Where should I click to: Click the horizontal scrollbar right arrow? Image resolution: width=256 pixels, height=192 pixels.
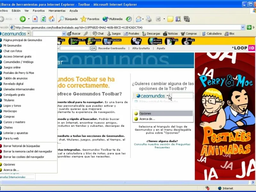coord(253,182)
